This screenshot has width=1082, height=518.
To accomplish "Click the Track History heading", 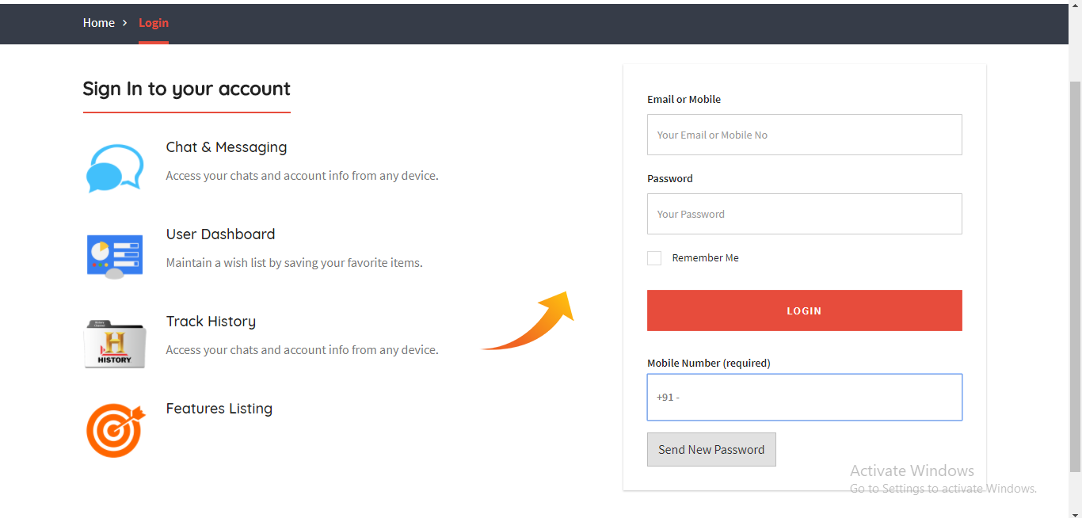I will (x=211, y=322).
